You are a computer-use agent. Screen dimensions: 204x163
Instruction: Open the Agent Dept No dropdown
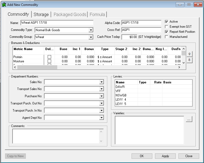(x=101, y=117)
